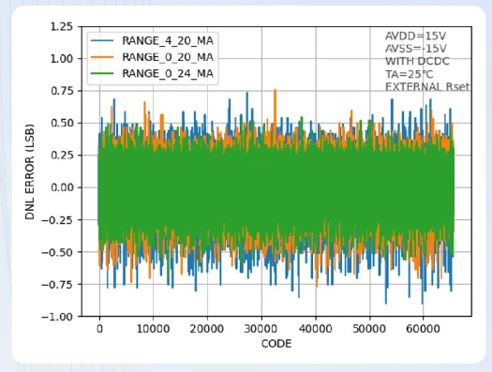
Task: Click the WITH DCDC annotation text
Action: point(417,61)
